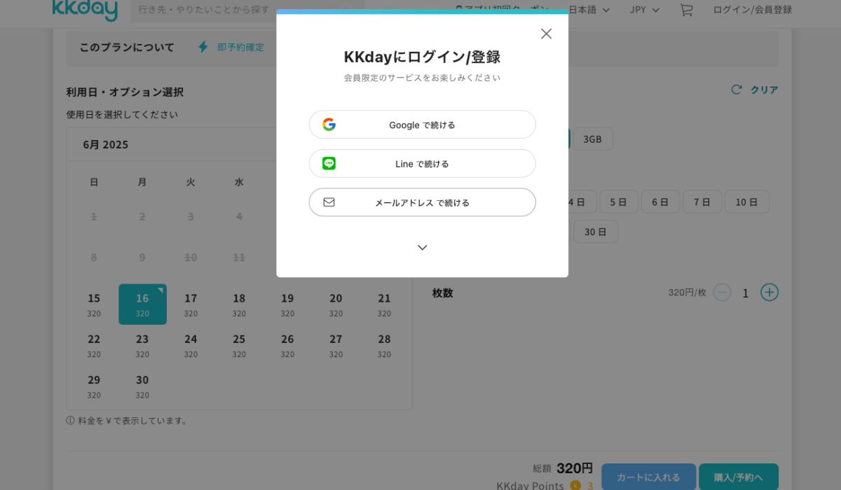Click the lightning bolt icon

pos(203,47)
